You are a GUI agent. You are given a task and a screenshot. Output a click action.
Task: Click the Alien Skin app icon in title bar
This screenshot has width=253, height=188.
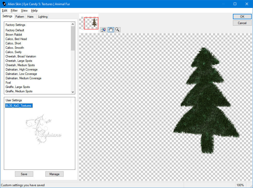click(x=4, y=4)
